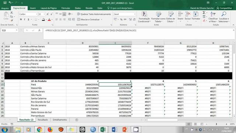Add a new sheet with plus button
The height and width of the screenshot is (133, 236).
pyautogui.click(x=77, y=120)
